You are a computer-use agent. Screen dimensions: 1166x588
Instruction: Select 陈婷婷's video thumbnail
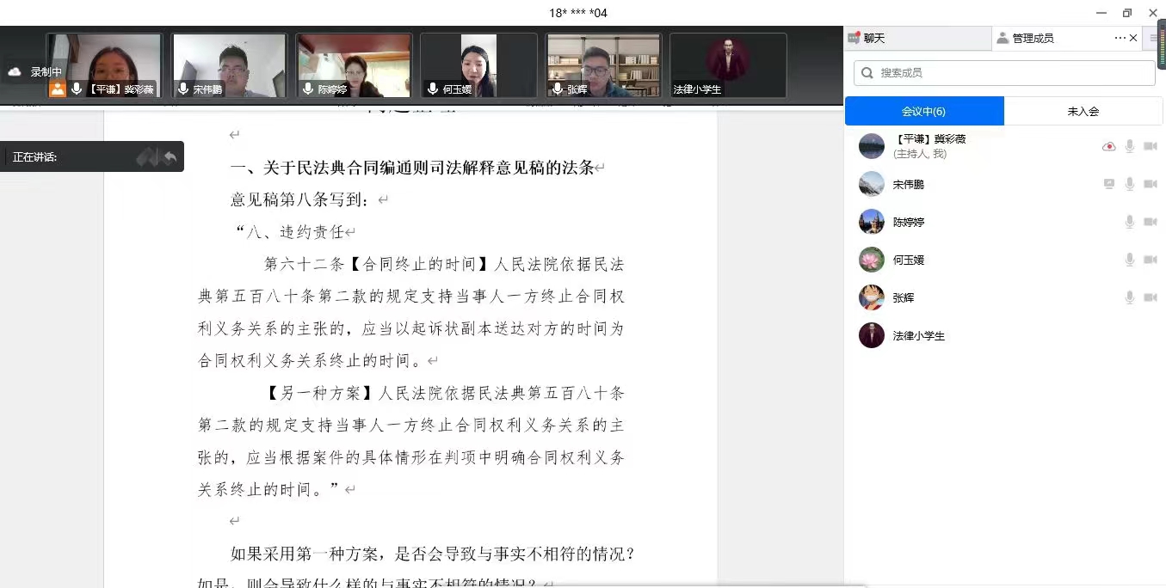(x=354, y=65)
